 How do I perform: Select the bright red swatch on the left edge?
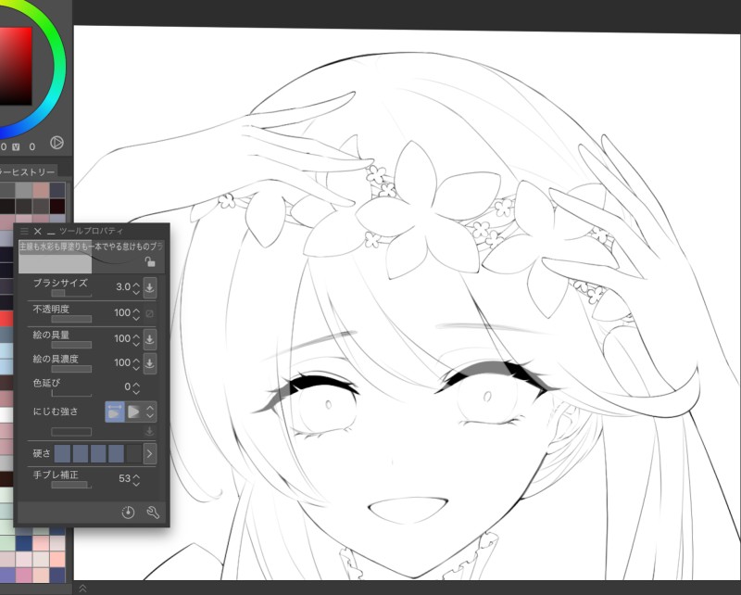click(x=6, y=318)
